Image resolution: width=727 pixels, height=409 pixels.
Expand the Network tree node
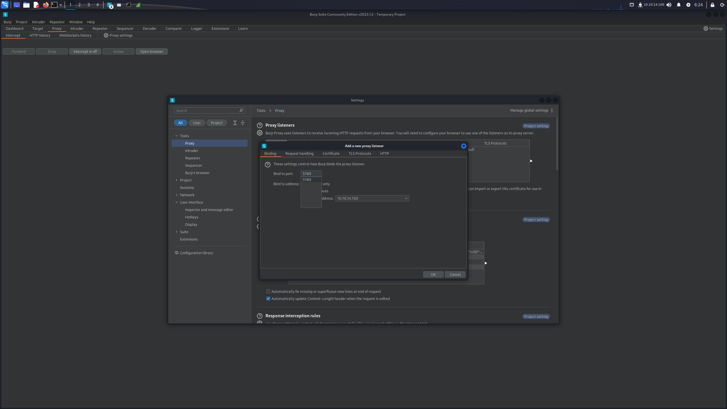click(x=177, y=195)
